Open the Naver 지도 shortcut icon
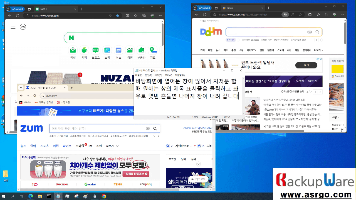This screenshot has width=356, height=200. (x=153, y=50)
